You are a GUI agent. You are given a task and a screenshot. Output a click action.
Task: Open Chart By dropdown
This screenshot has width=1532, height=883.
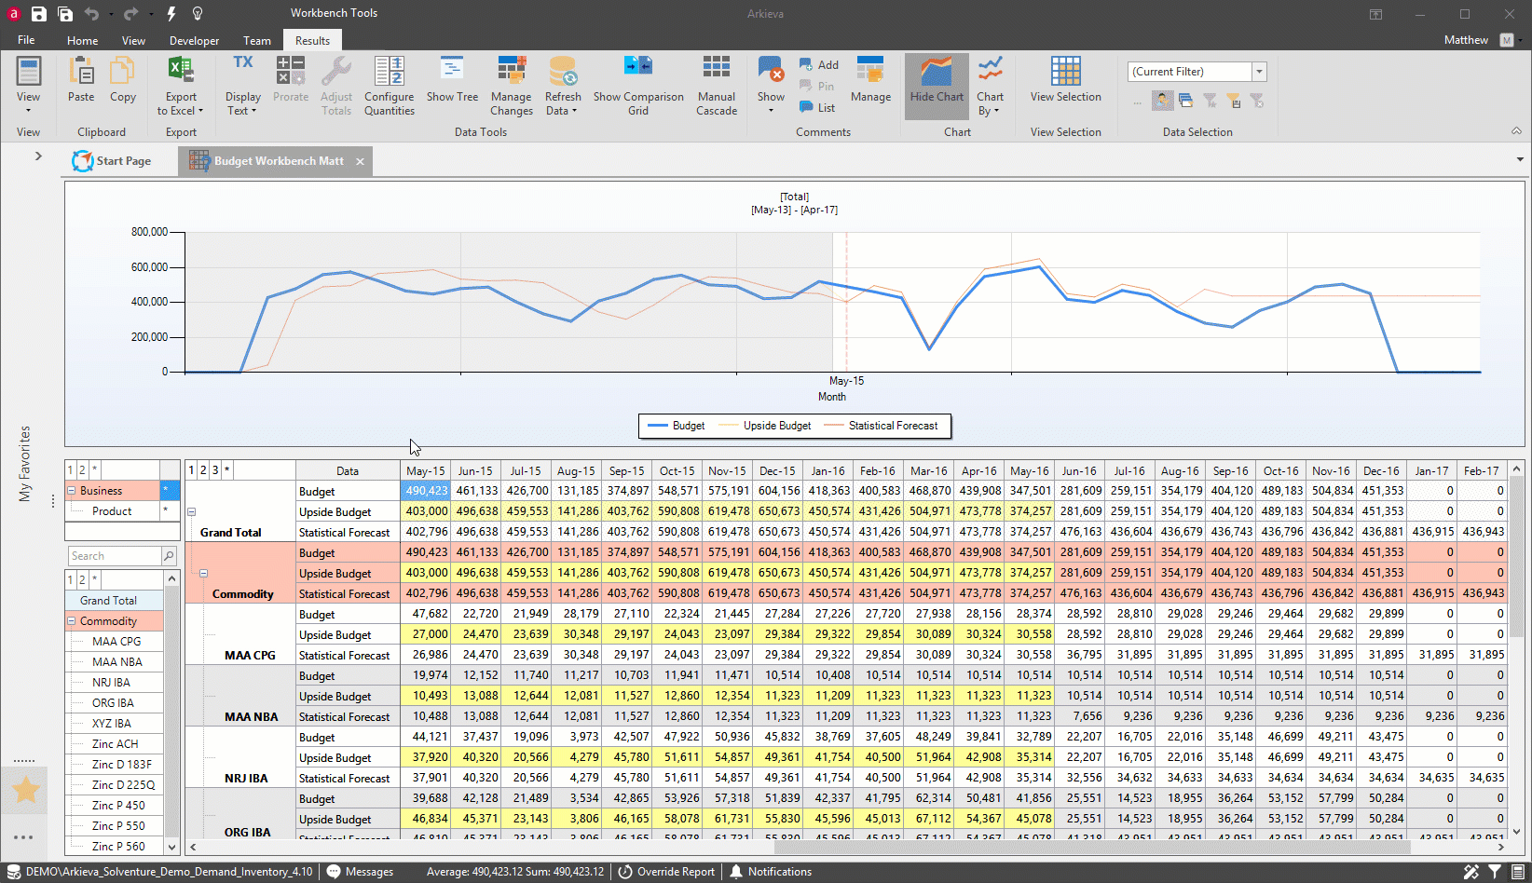(x=990, y=86)
